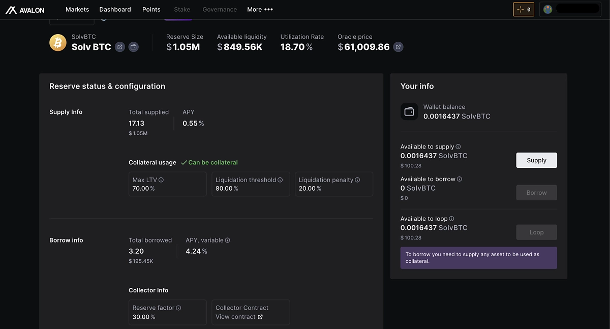
Task: Open the Markets menu
Action: click(x=77, y=10)
